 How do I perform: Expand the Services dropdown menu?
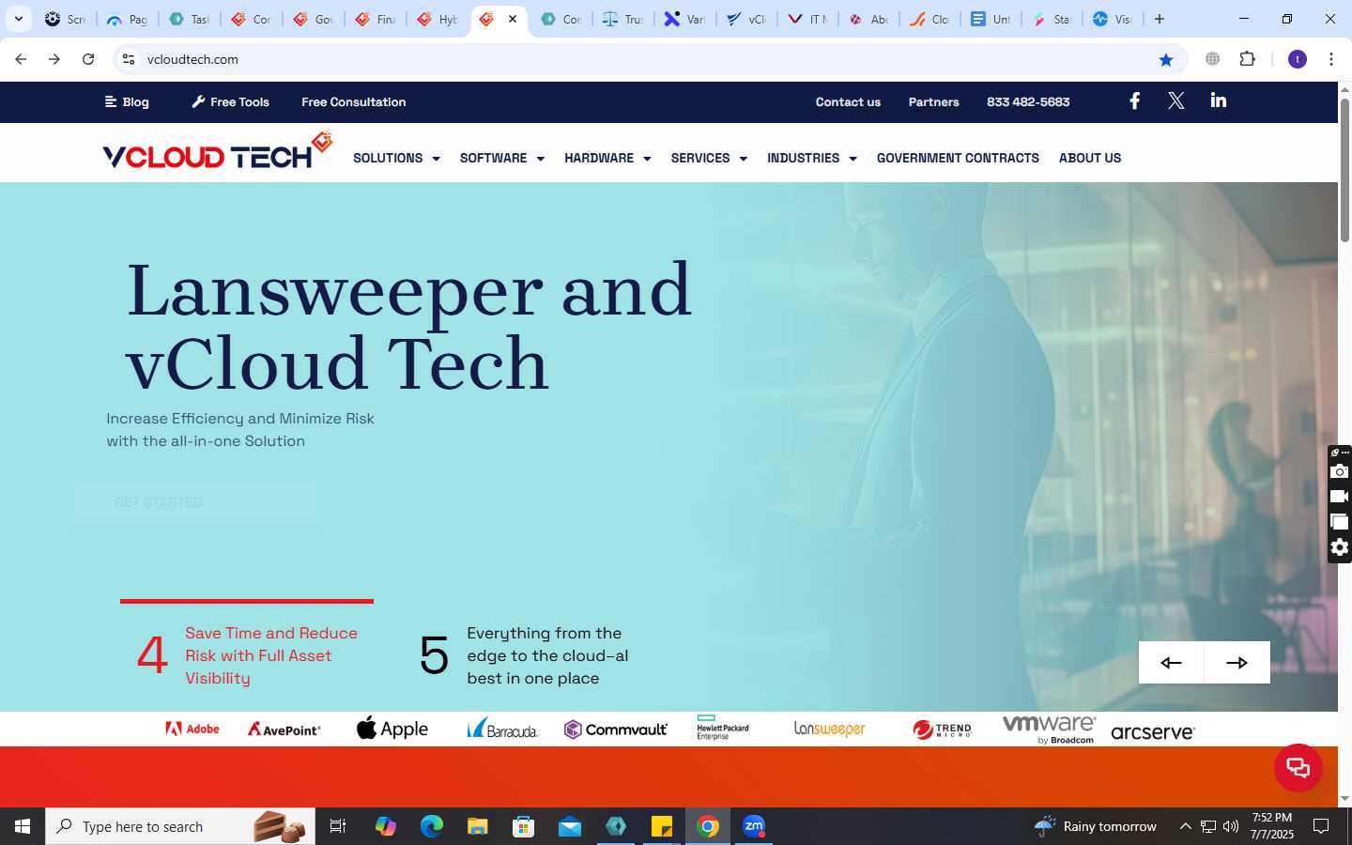click(x=709, y=158)
